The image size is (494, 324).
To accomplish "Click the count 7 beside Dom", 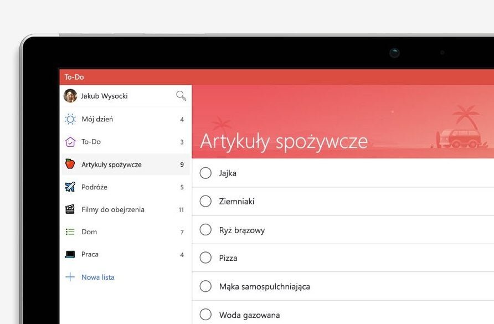I will [x=182, y=232].
